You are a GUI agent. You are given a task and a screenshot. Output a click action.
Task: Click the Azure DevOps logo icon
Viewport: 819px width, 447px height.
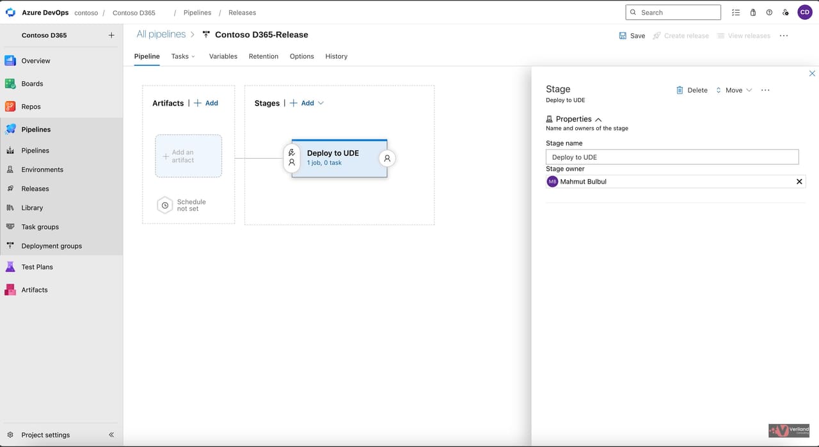(x=10, y=12)
